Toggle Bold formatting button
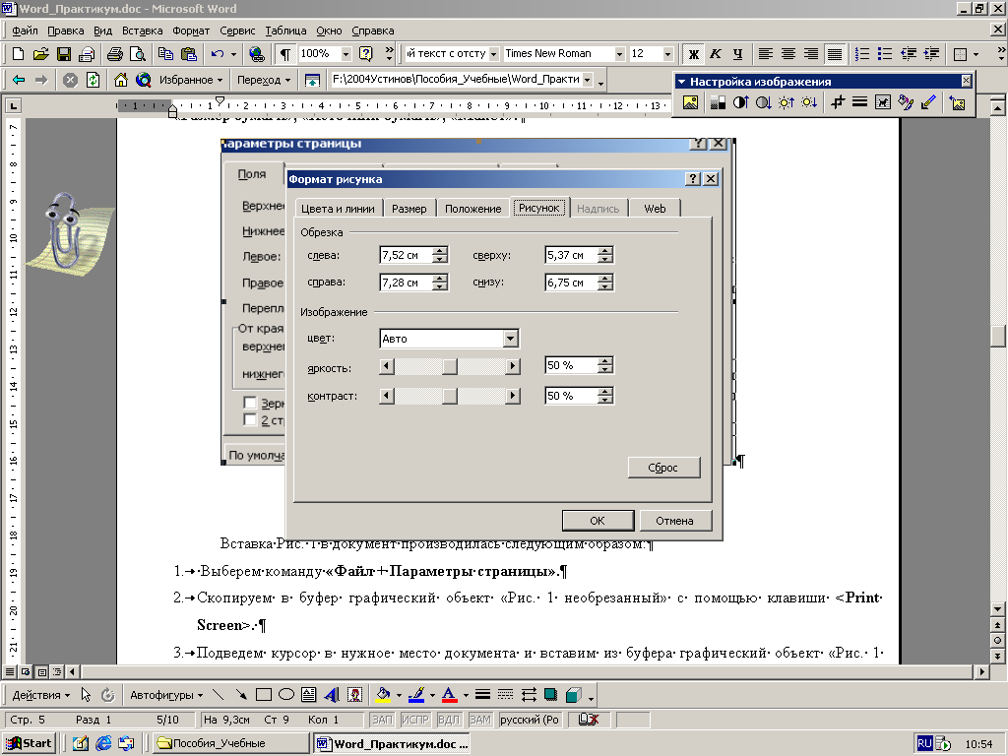Image resolution: width=1008 pixels, height=756 pixels. pyautogui.click(x=693, y=54)
